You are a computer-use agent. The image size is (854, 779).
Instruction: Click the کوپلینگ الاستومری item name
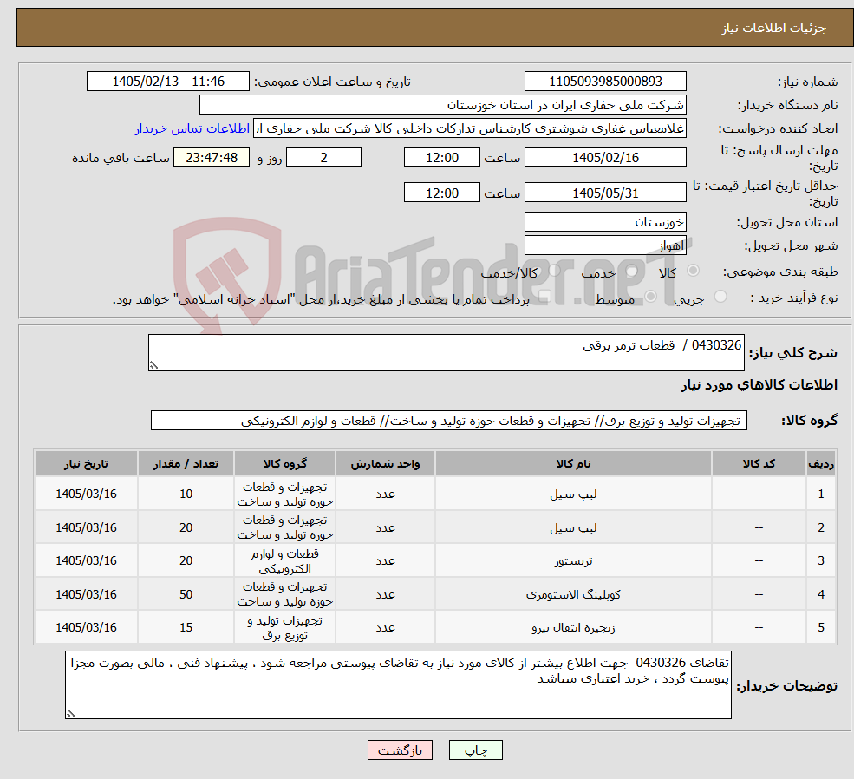coord(573,594)
